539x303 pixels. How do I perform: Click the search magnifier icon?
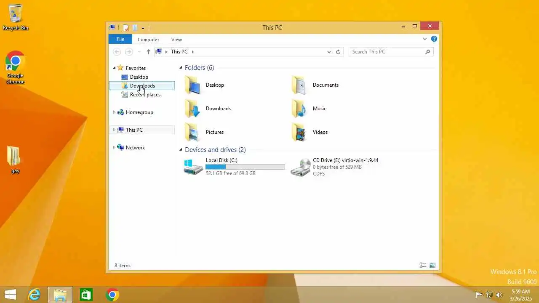click(428, 52)
